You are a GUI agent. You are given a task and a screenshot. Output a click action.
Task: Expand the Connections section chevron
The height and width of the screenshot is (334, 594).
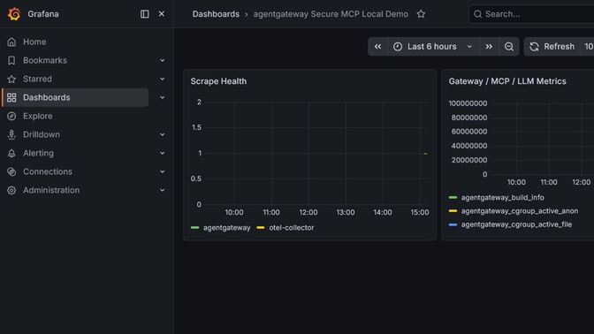click(162, 171)
